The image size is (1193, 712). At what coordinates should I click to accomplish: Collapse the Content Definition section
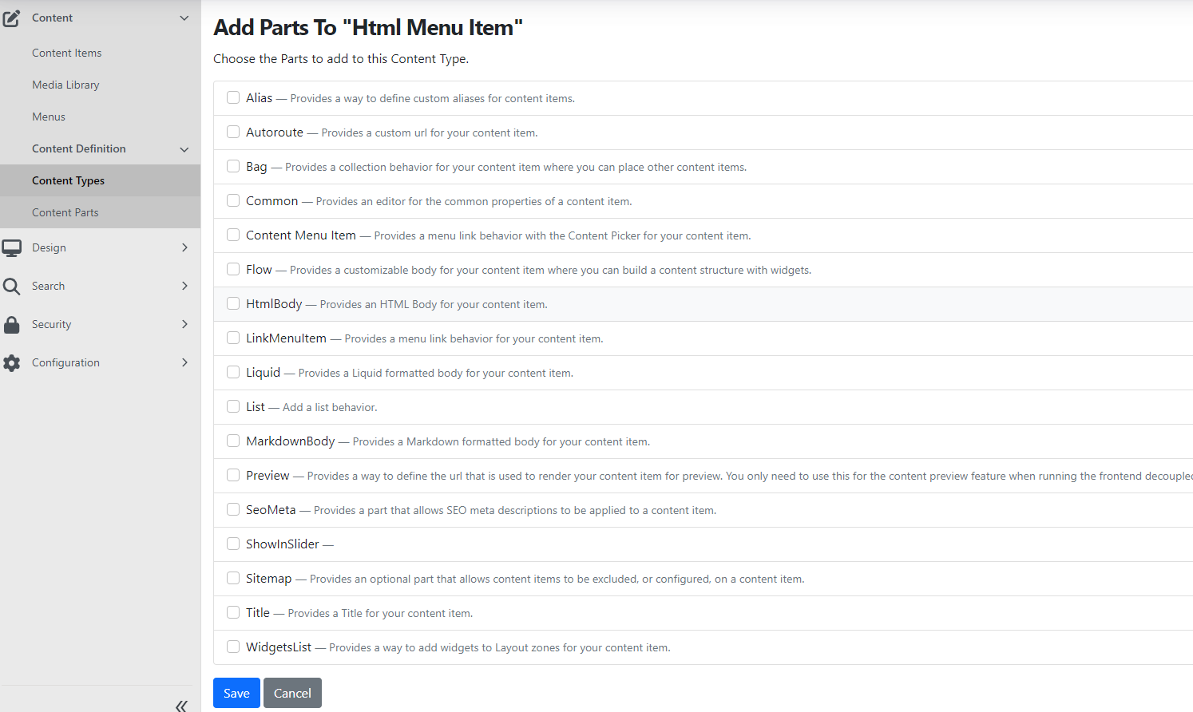pyautogui.click(x=184, y=148)
